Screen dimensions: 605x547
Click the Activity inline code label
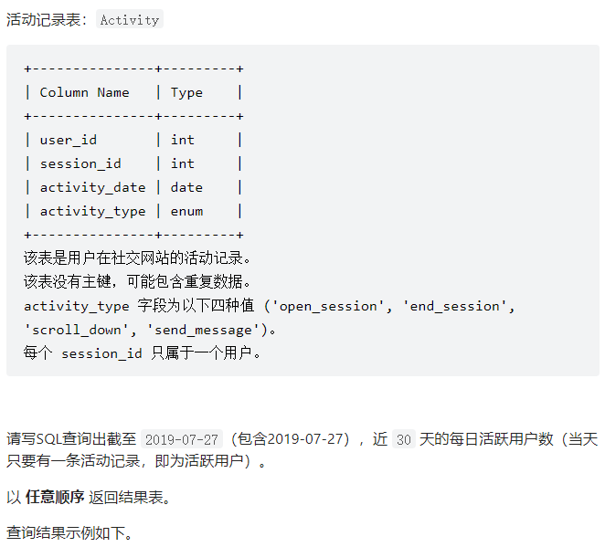pyautogui.click(x=130, y=19)
